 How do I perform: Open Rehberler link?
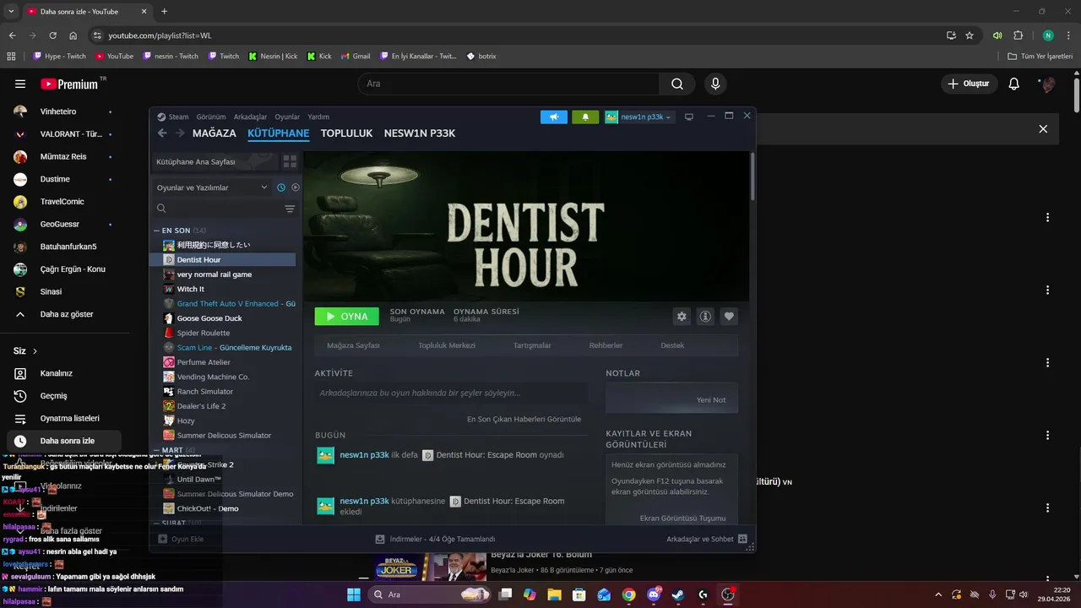(x=606, y=345)
